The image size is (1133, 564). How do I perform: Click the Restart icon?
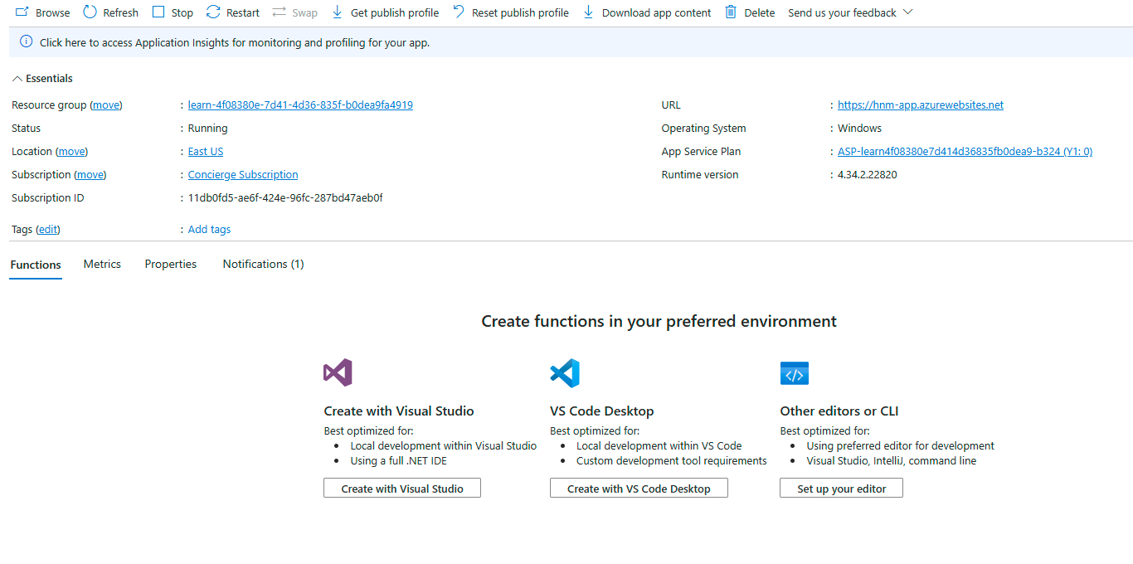pos(213,12)
